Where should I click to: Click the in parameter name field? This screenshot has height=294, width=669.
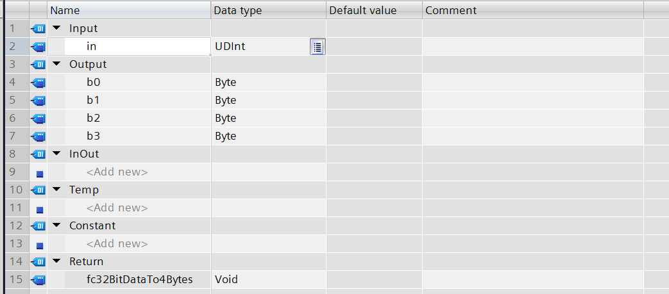(x=137, y=46)
